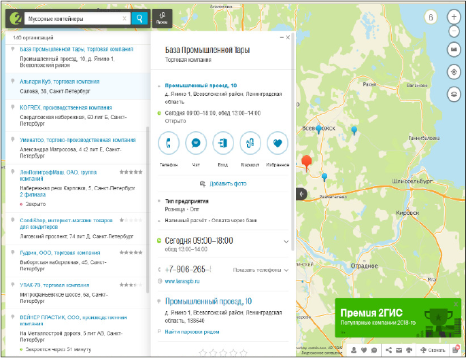
Task: Click the results list scrollbar
Action: 148,210
